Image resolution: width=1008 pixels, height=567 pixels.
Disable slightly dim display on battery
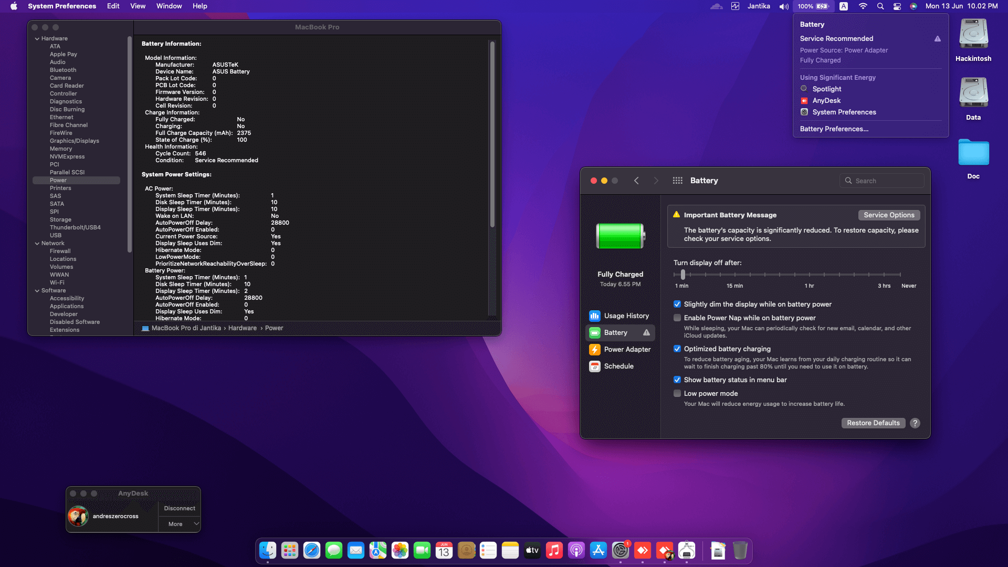tap(677, 304)
